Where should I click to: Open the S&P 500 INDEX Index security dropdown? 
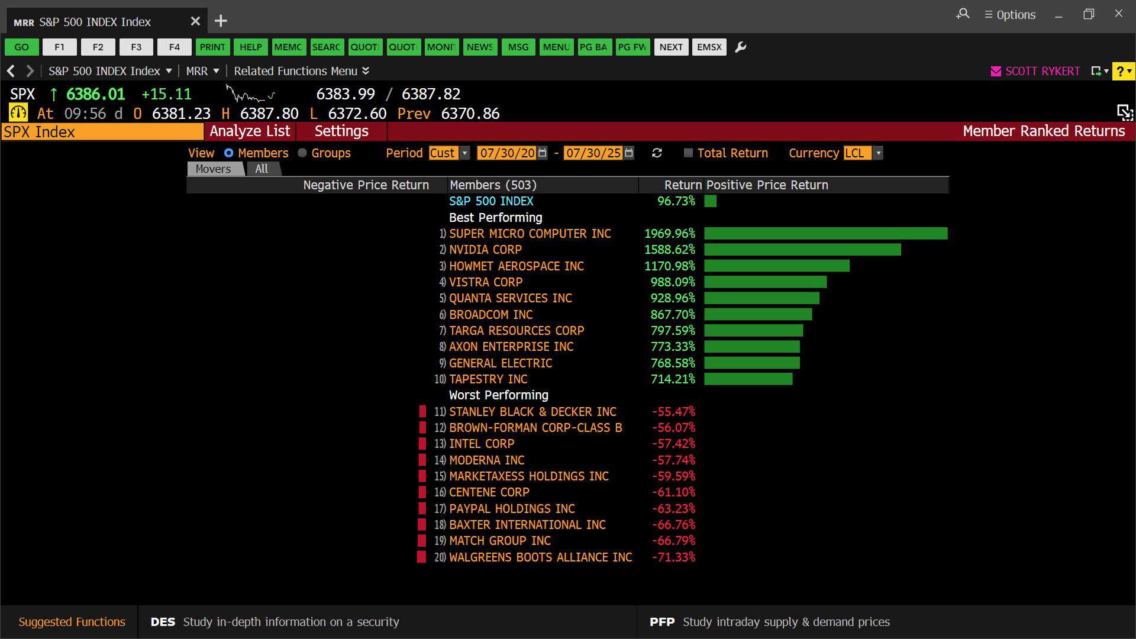(x=110, y=71)
